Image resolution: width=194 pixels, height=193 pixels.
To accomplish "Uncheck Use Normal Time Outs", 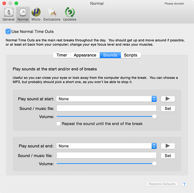I will click(x=8, y=32).
